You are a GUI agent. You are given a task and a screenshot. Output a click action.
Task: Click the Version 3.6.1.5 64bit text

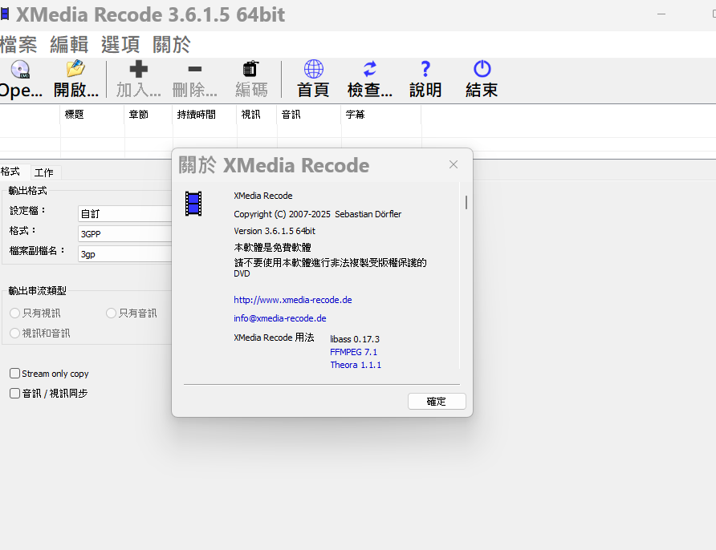(275, 231)
